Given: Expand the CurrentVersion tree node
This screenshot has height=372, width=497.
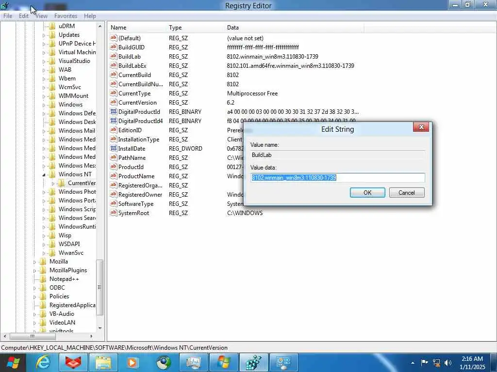Looking at the screenshot, I should pos(53,183).
